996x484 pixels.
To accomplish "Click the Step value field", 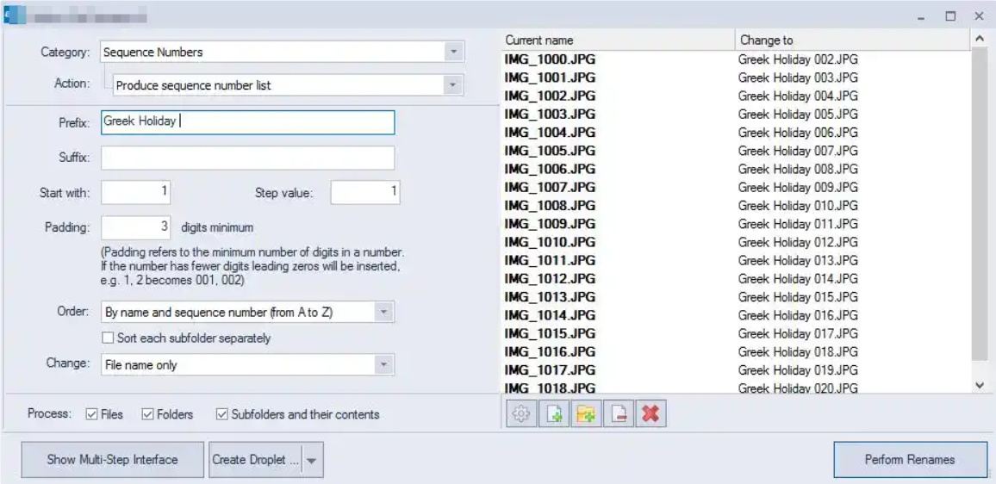I will click(365, 192).
